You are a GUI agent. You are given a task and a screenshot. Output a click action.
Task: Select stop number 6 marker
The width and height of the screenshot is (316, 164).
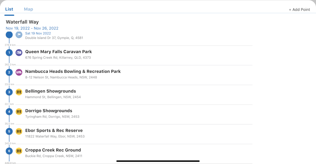click(9, 151)
